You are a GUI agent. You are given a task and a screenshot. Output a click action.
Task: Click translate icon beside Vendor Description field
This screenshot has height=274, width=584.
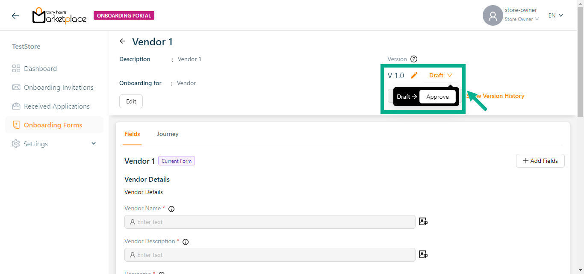coord(423,254)
